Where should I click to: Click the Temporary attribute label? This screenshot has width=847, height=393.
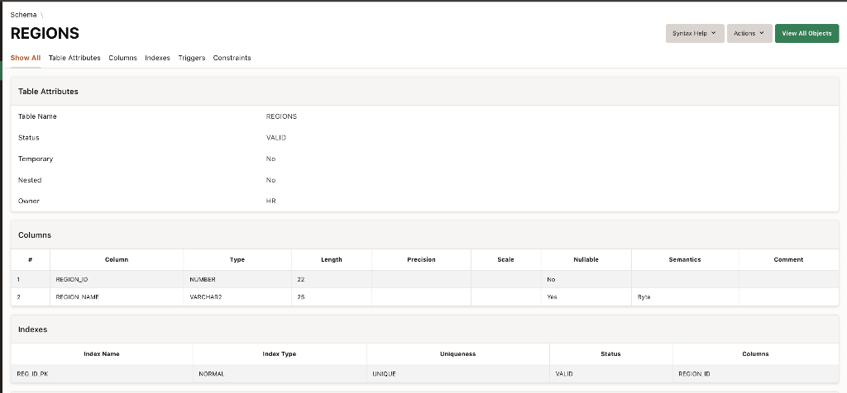pos(36,159)
